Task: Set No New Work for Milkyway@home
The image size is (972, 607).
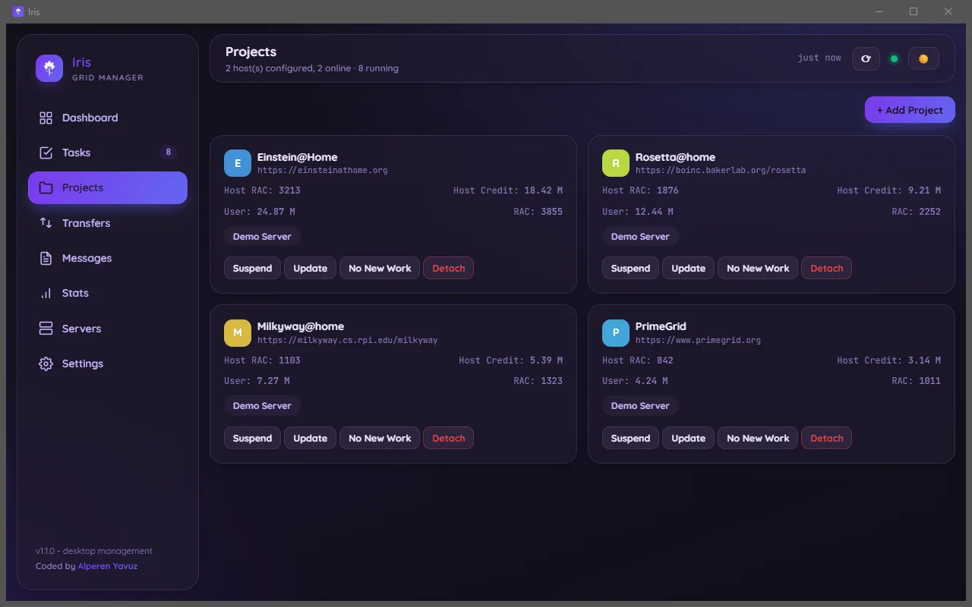Action: click(x=380, y=438)
